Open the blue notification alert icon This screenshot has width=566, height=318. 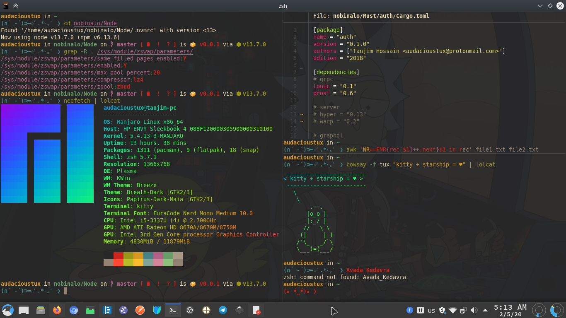(409, 310)
